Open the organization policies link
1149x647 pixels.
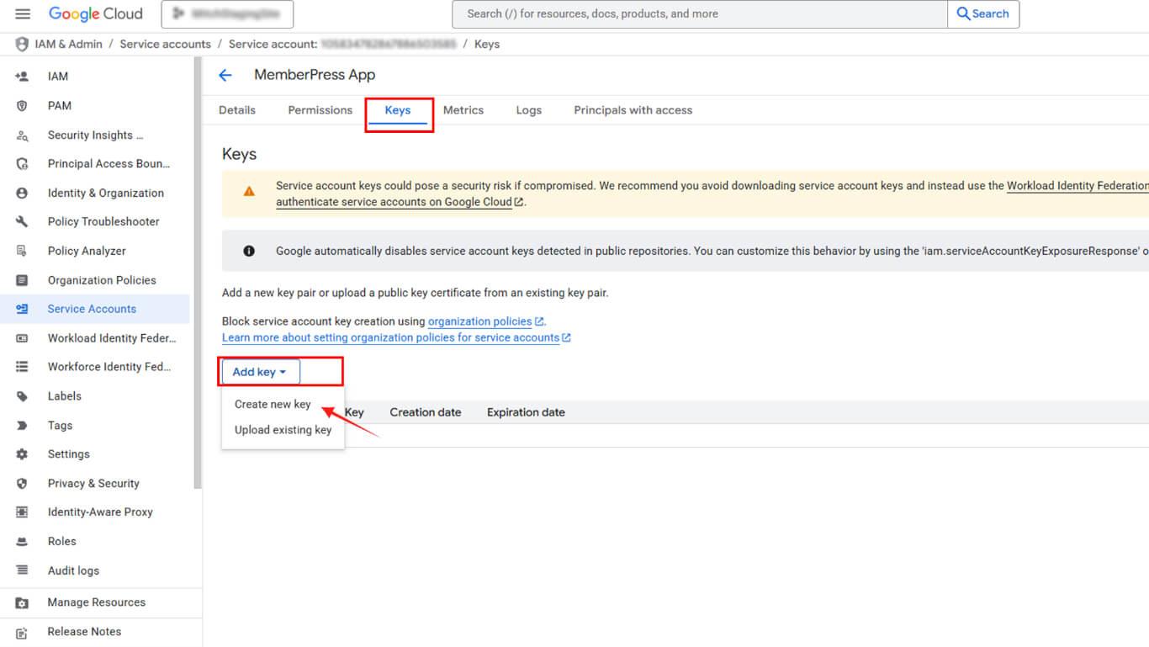click(479, 321)
